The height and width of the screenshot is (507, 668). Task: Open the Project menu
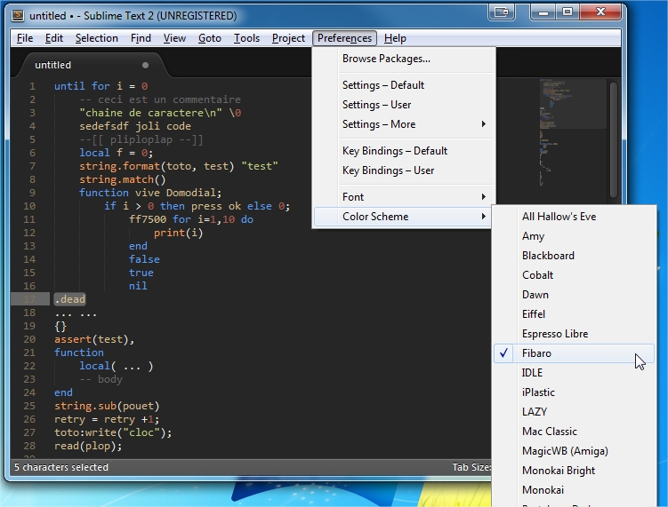pos(288,38)
